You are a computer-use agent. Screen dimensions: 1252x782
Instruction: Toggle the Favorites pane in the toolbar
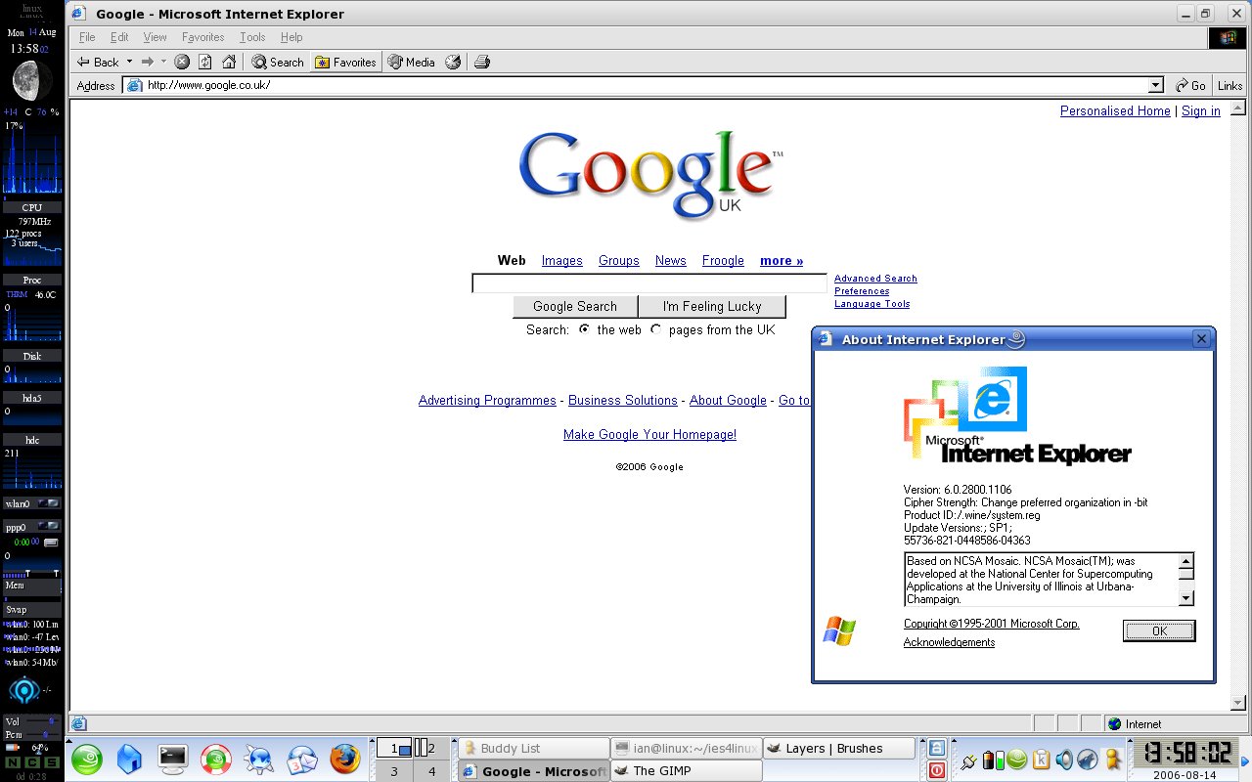click(x=345, y=62)
